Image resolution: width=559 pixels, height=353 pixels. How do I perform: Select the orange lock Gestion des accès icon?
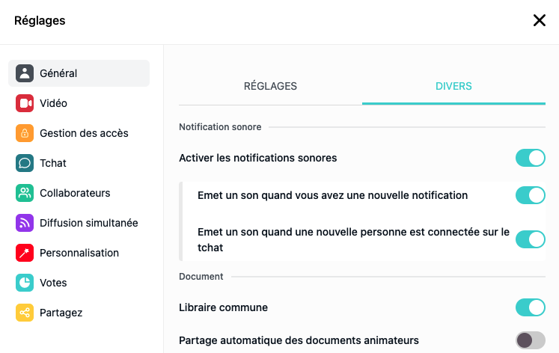point(25,133)
